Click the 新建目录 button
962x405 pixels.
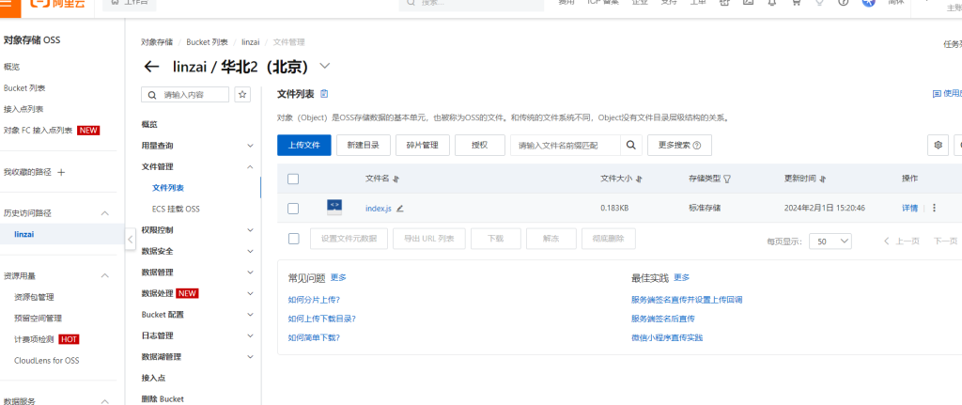(364, 146)
